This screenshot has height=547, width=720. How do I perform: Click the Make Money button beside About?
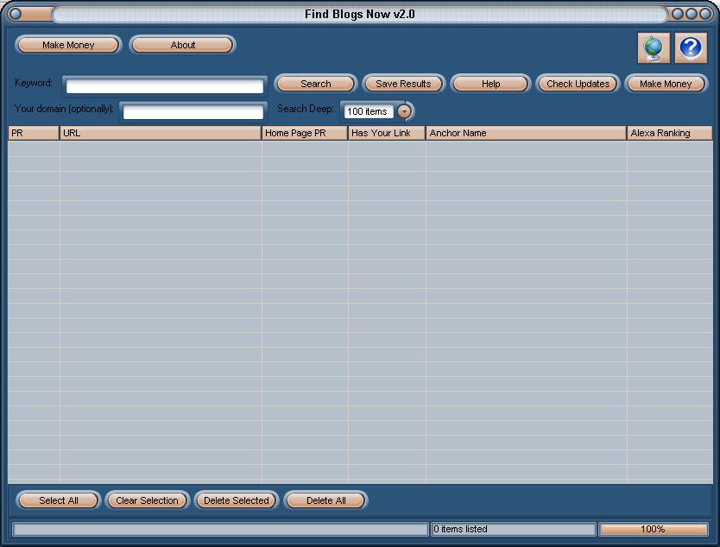68,45
